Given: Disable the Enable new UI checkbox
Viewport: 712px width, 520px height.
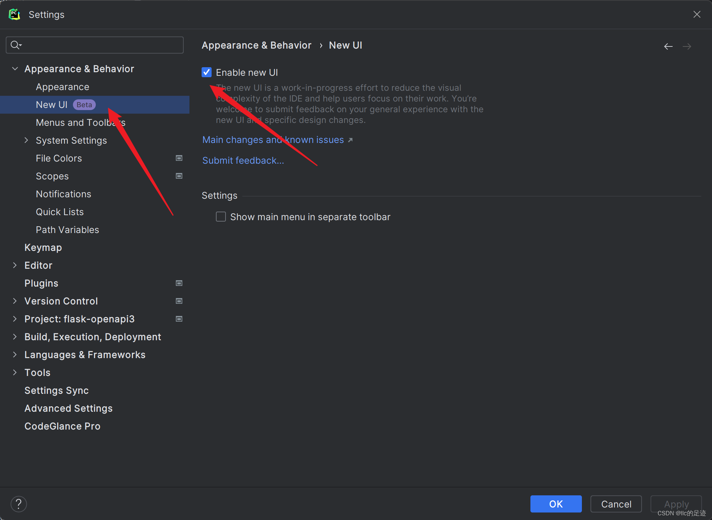Looking at the screenshot, I should pos(206,72).
